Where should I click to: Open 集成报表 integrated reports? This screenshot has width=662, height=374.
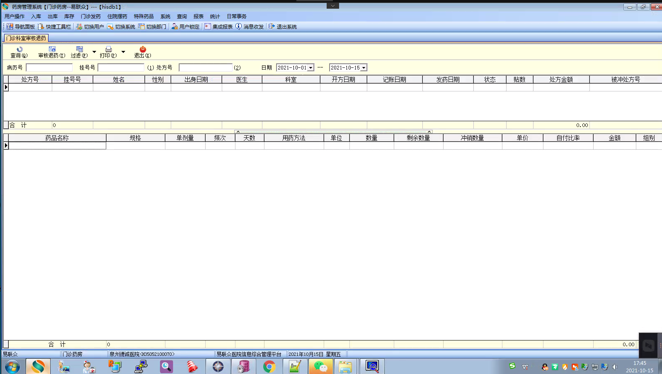pyautogui.click(x=218, y=26)
